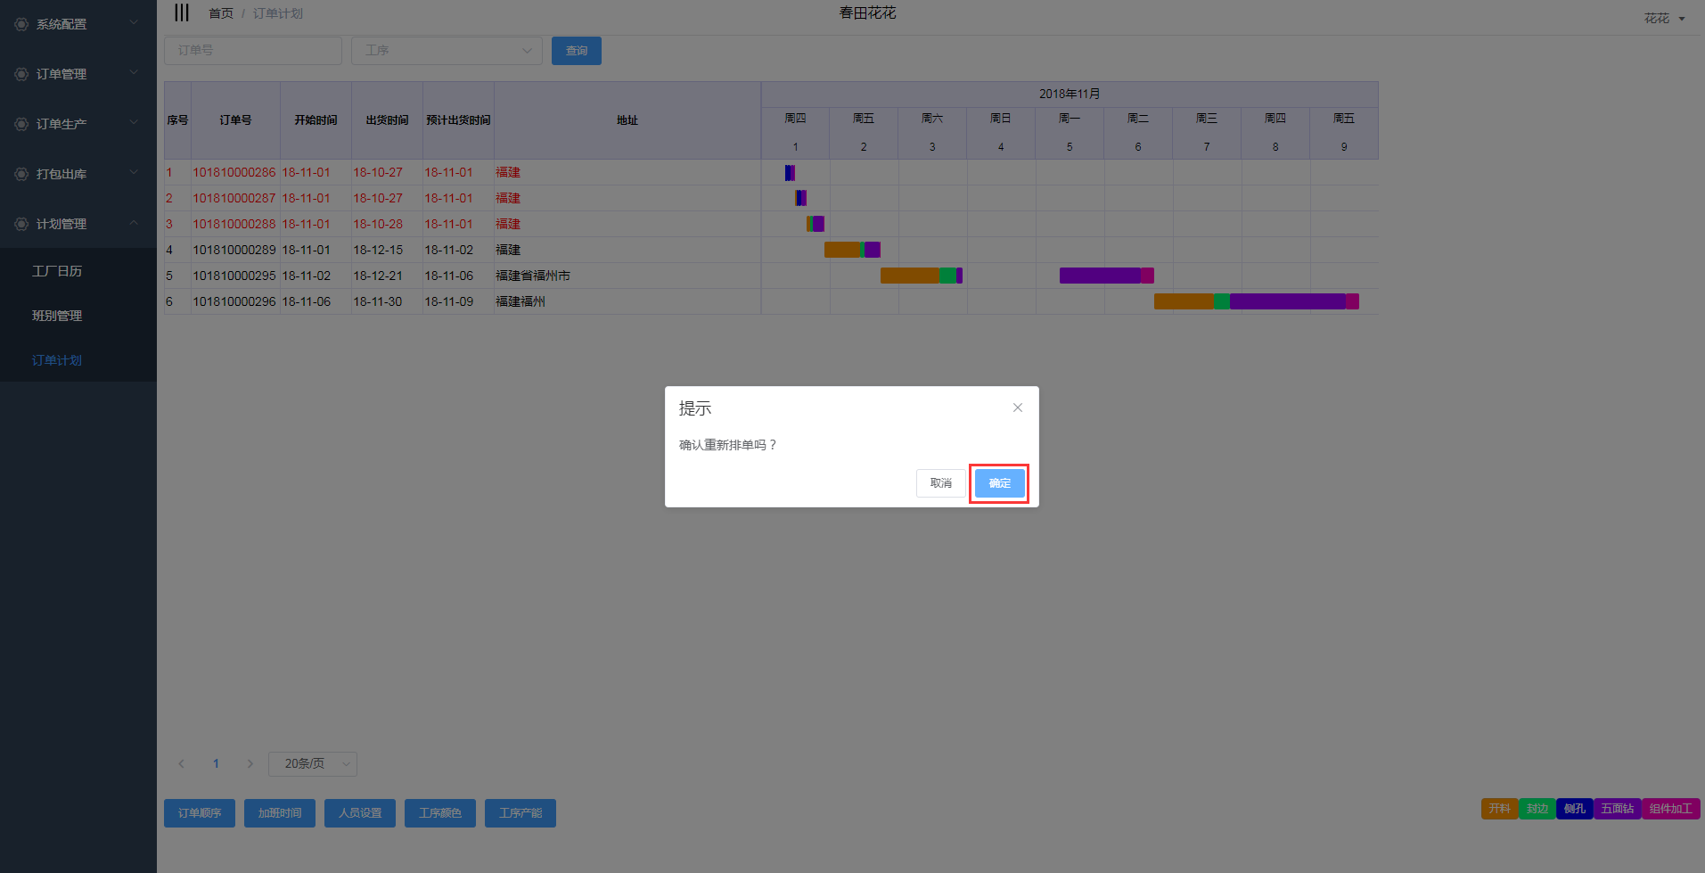Click the orange 开料 legend swatch

[1499, 809]
